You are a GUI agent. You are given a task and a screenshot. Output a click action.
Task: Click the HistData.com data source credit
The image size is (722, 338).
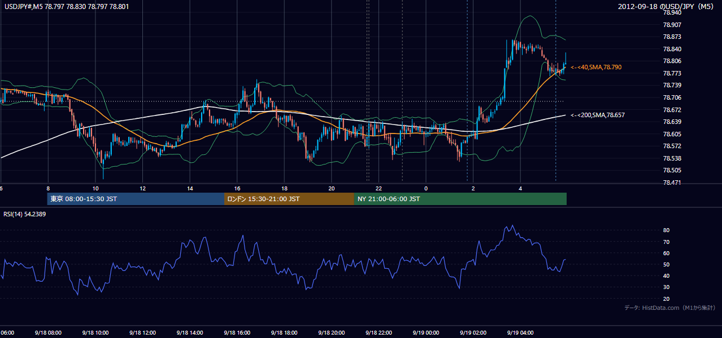pos(670,308)
